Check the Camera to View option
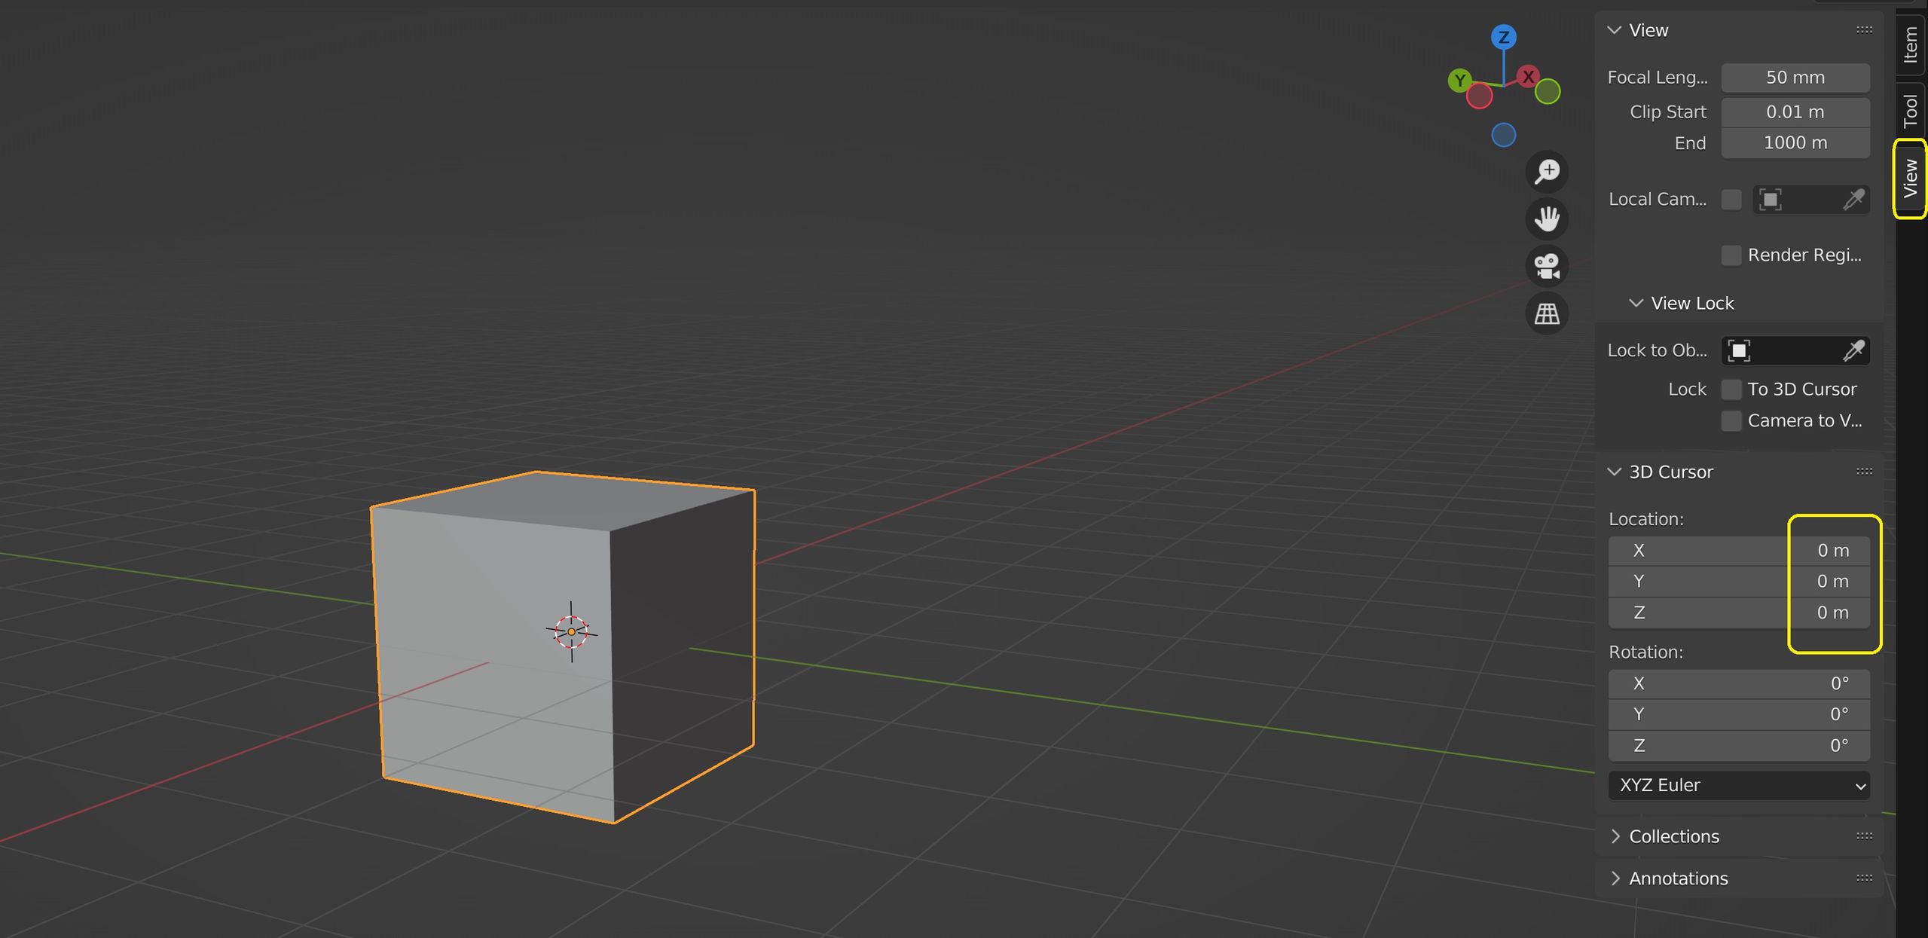 1730,420
